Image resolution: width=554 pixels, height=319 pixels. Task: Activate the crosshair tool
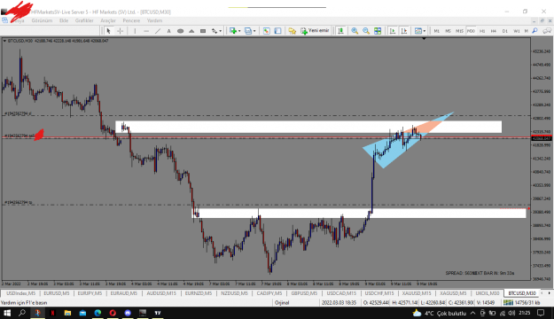pyautogui.click(x=121, y=31)
